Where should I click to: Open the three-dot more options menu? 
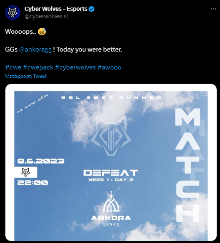[213, 9]
